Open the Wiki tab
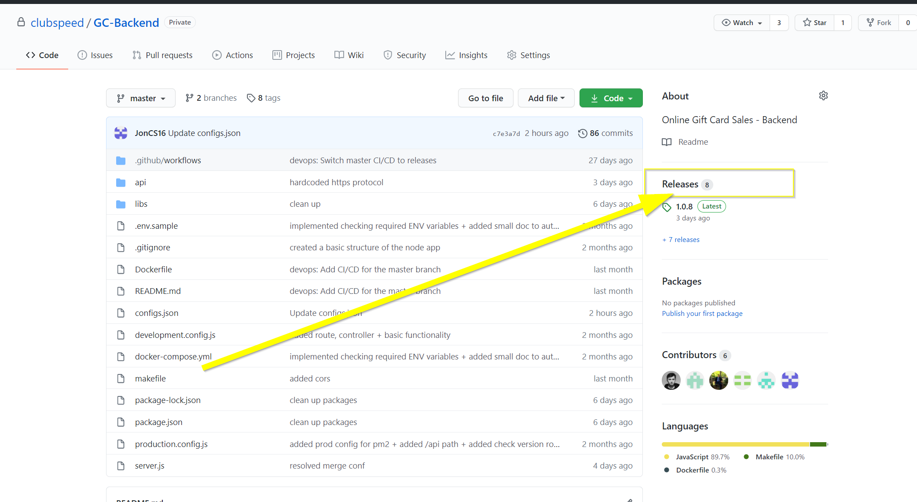 click(x=349, y=55)
